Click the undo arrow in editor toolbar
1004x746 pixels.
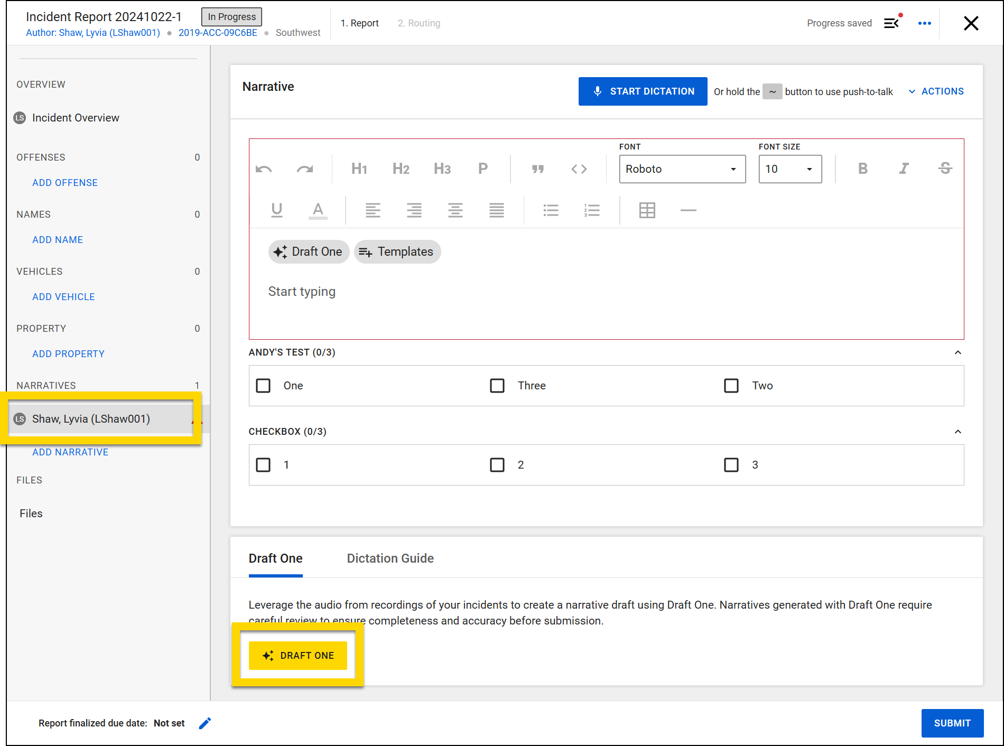click(x=264, y=169)
